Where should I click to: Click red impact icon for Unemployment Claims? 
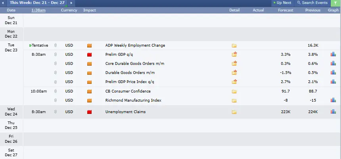click(89, 112)
